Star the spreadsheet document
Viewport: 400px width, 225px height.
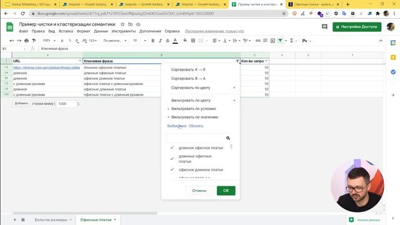click(x=122, y=24)
